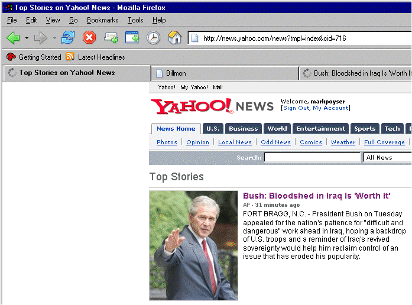This screenshot has width=412, height=305.
Task: Open the Go menu
Action: (73, 20)
